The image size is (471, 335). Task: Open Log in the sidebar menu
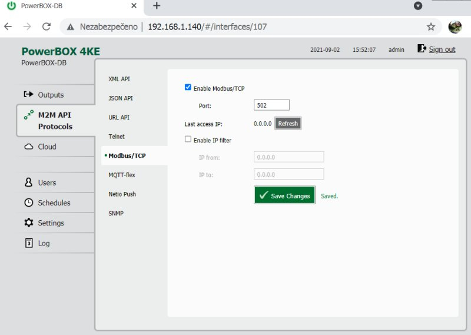tap(44, 243)
